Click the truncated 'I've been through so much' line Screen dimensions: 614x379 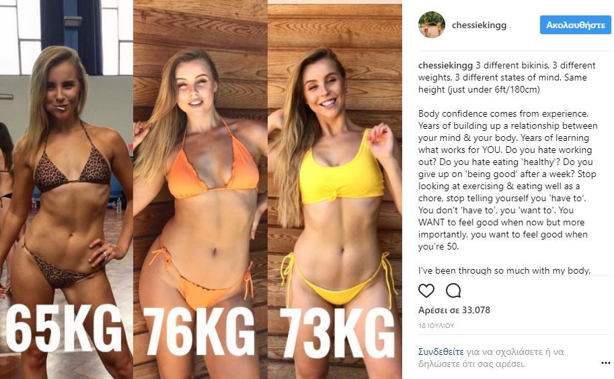pos(504,270)
